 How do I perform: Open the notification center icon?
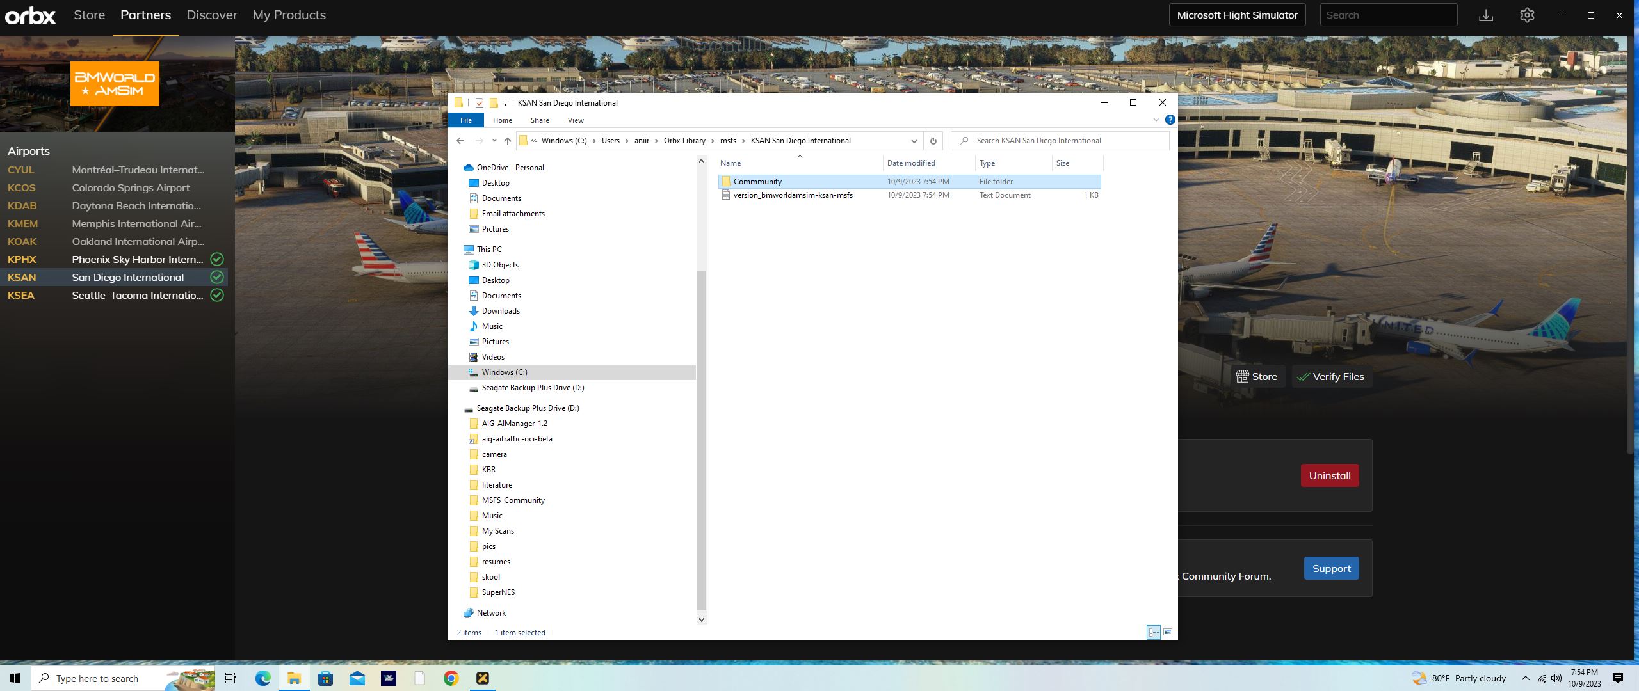[x=1618, y=678]
